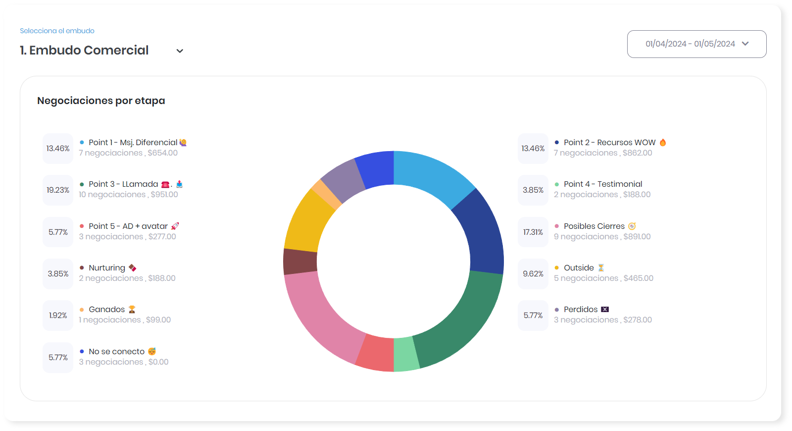Click the "Negociaciones por etapa" heading

pos(101,101)
